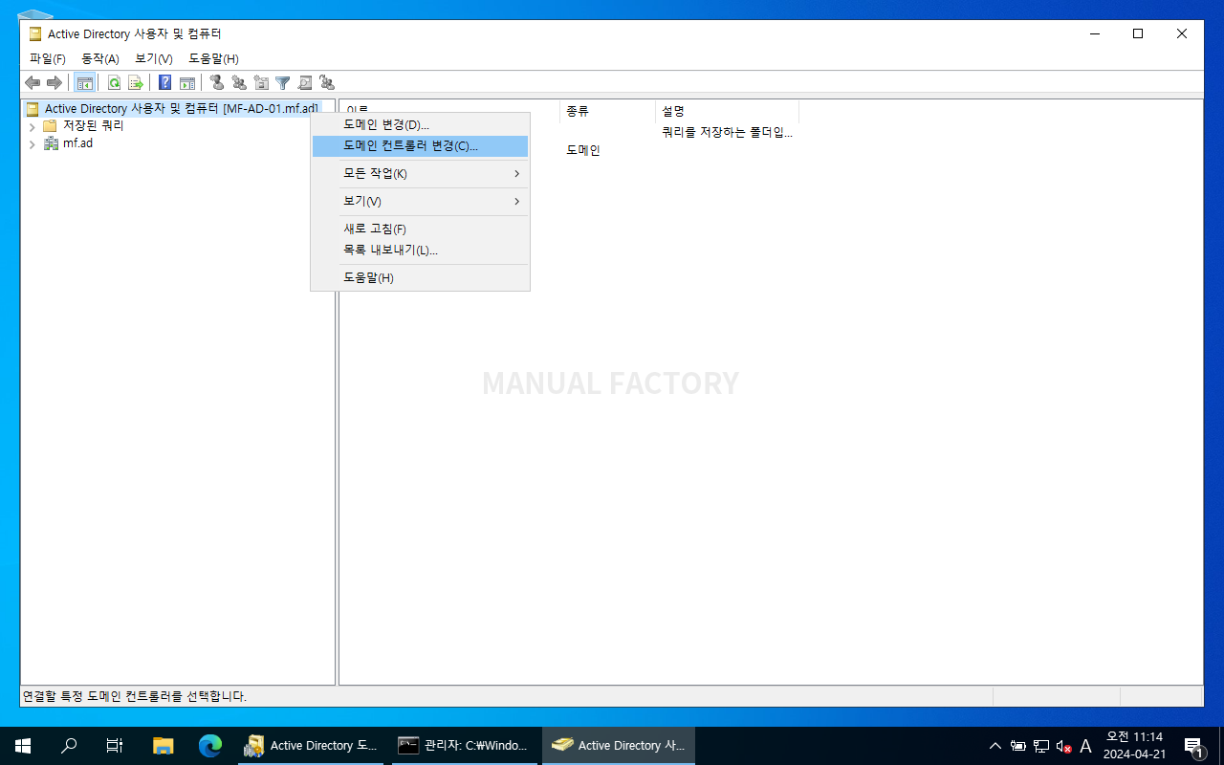Click the Export List toolbar icon
The height and width of the screenshot is (765, 1224).
click(136, 83)
